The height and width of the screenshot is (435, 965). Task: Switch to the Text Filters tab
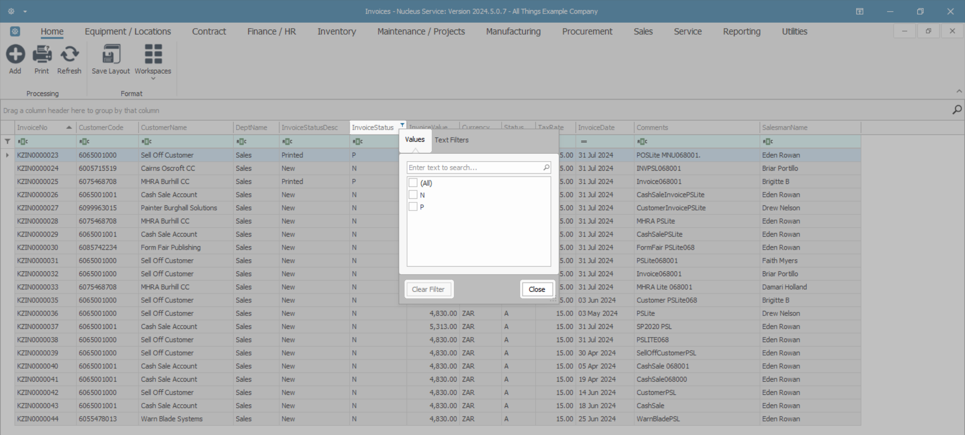[x=451, y=140]
